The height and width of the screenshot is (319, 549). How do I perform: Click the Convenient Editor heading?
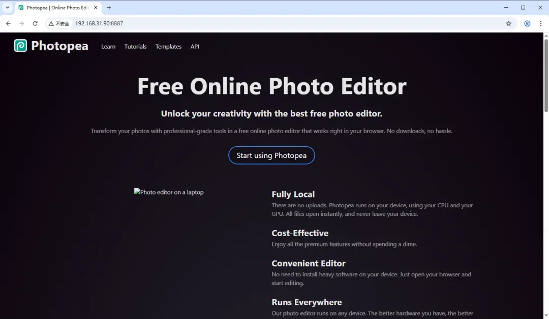click(x=309, y=263)
